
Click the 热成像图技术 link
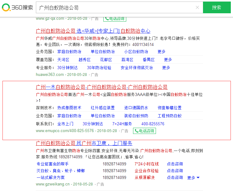[69, 108]
